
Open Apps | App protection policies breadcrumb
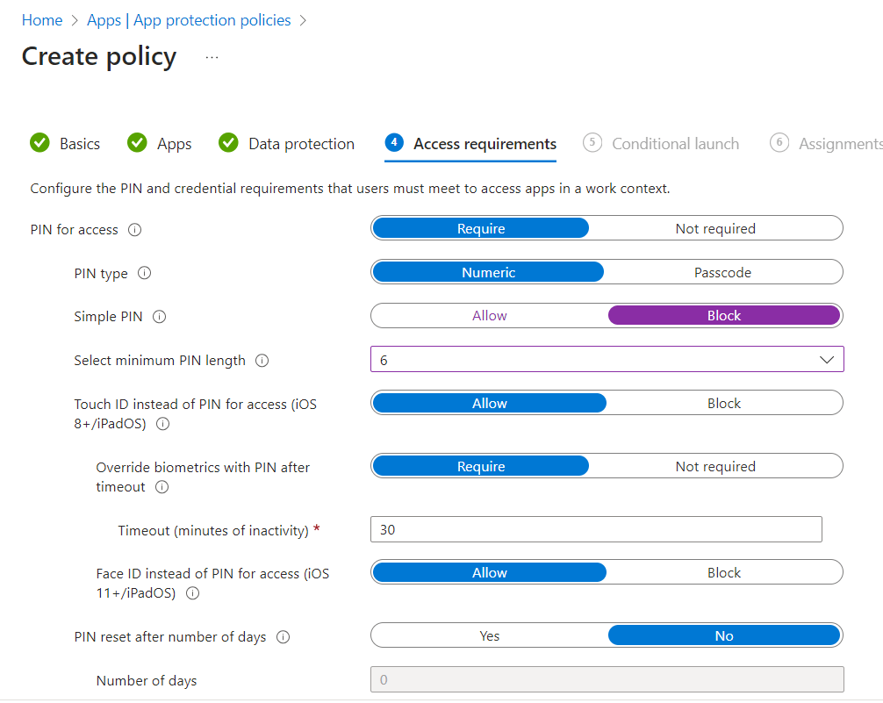(x=189, y=20)
